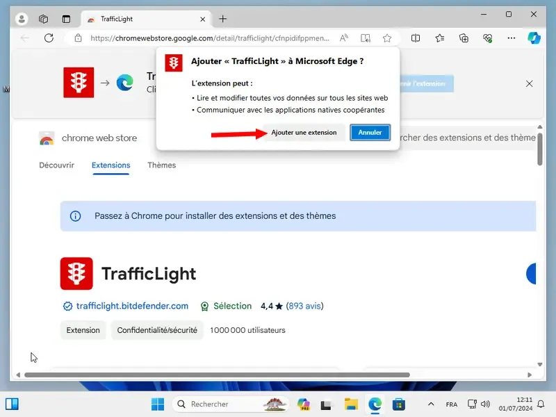Open the 893 avis reviews link
Viewport: 556px width, 417px height.
coord(304,306)
